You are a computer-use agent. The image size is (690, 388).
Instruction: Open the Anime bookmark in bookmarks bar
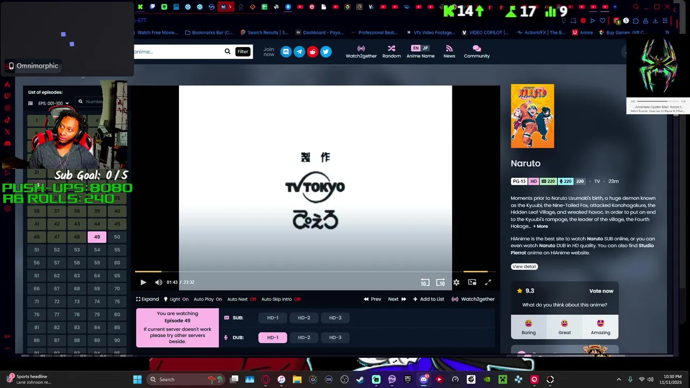583,32
